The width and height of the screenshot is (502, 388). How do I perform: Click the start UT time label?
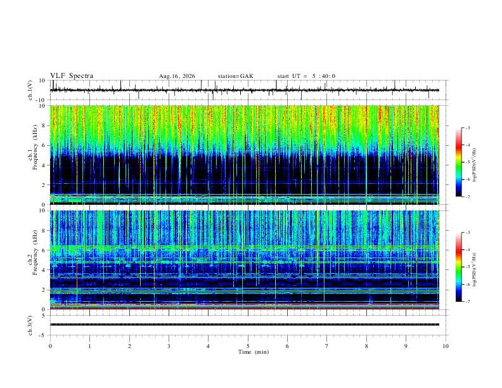[306, 76]
